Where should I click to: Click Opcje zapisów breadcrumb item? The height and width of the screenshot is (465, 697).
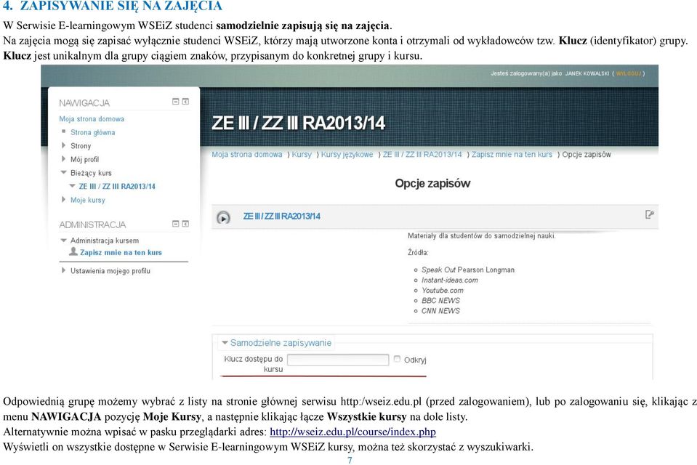point(587,154)
